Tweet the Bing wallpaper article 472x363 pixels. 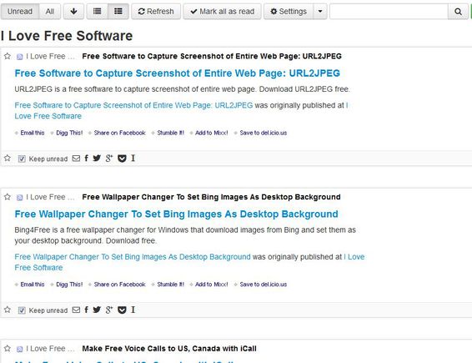97,310
